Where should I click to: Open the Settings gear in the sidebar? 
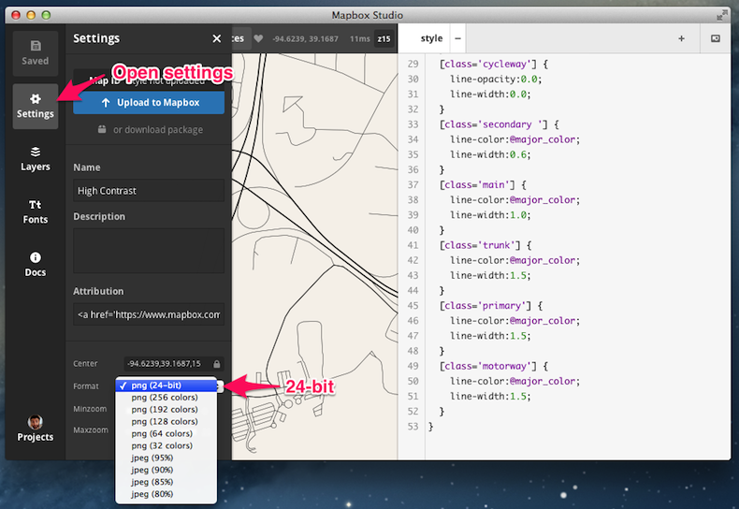click(36, 106)
